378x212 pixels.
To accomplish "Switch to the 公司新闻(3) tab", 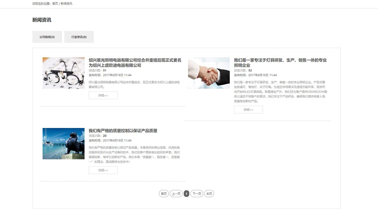I will [x=47, y=37].
